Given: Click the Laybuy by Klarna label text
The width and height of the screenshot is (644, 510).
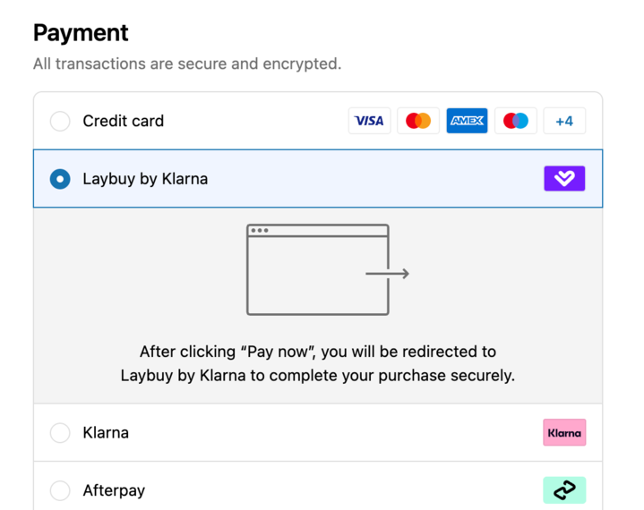Looking at the screenshot, I should click(x=145, y=179).
